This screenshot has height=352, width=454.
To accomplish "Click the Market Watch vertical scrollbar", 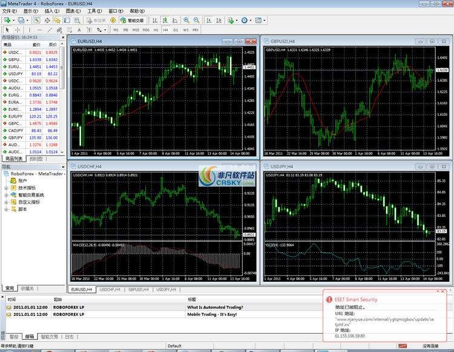I will pos(62,99).
